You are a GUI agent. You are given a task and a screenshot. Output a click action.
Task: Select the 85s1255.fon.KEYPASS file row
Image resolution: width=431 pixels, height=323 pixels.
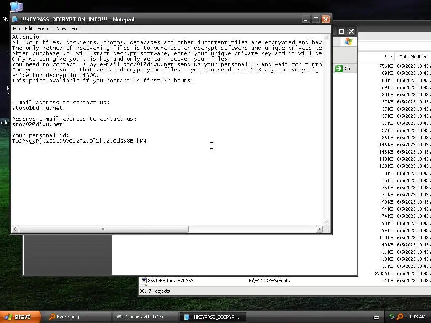(x=285, y=281)
